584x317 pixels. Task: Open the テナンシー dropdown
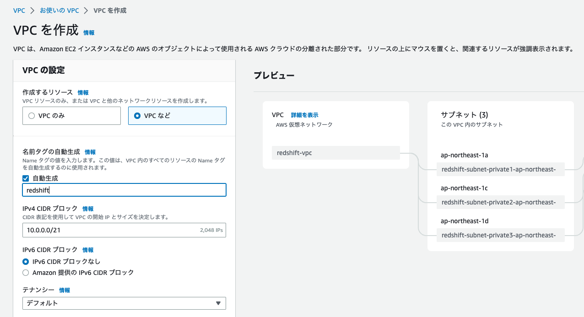pyautogui.click(x=124, y=303)
